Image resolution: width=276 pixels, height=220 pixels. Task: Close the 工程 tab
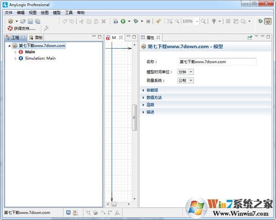pos(23,38)
